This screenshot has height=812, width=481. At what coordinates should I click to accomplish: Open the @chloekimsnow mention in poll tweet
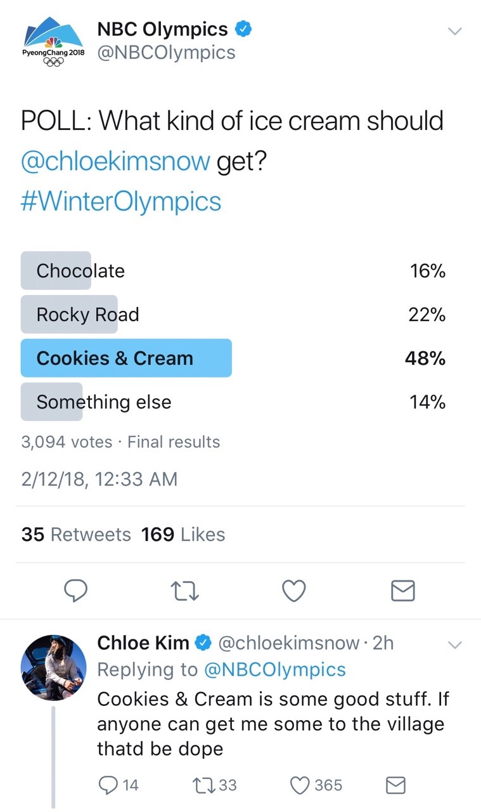(115, 161)
